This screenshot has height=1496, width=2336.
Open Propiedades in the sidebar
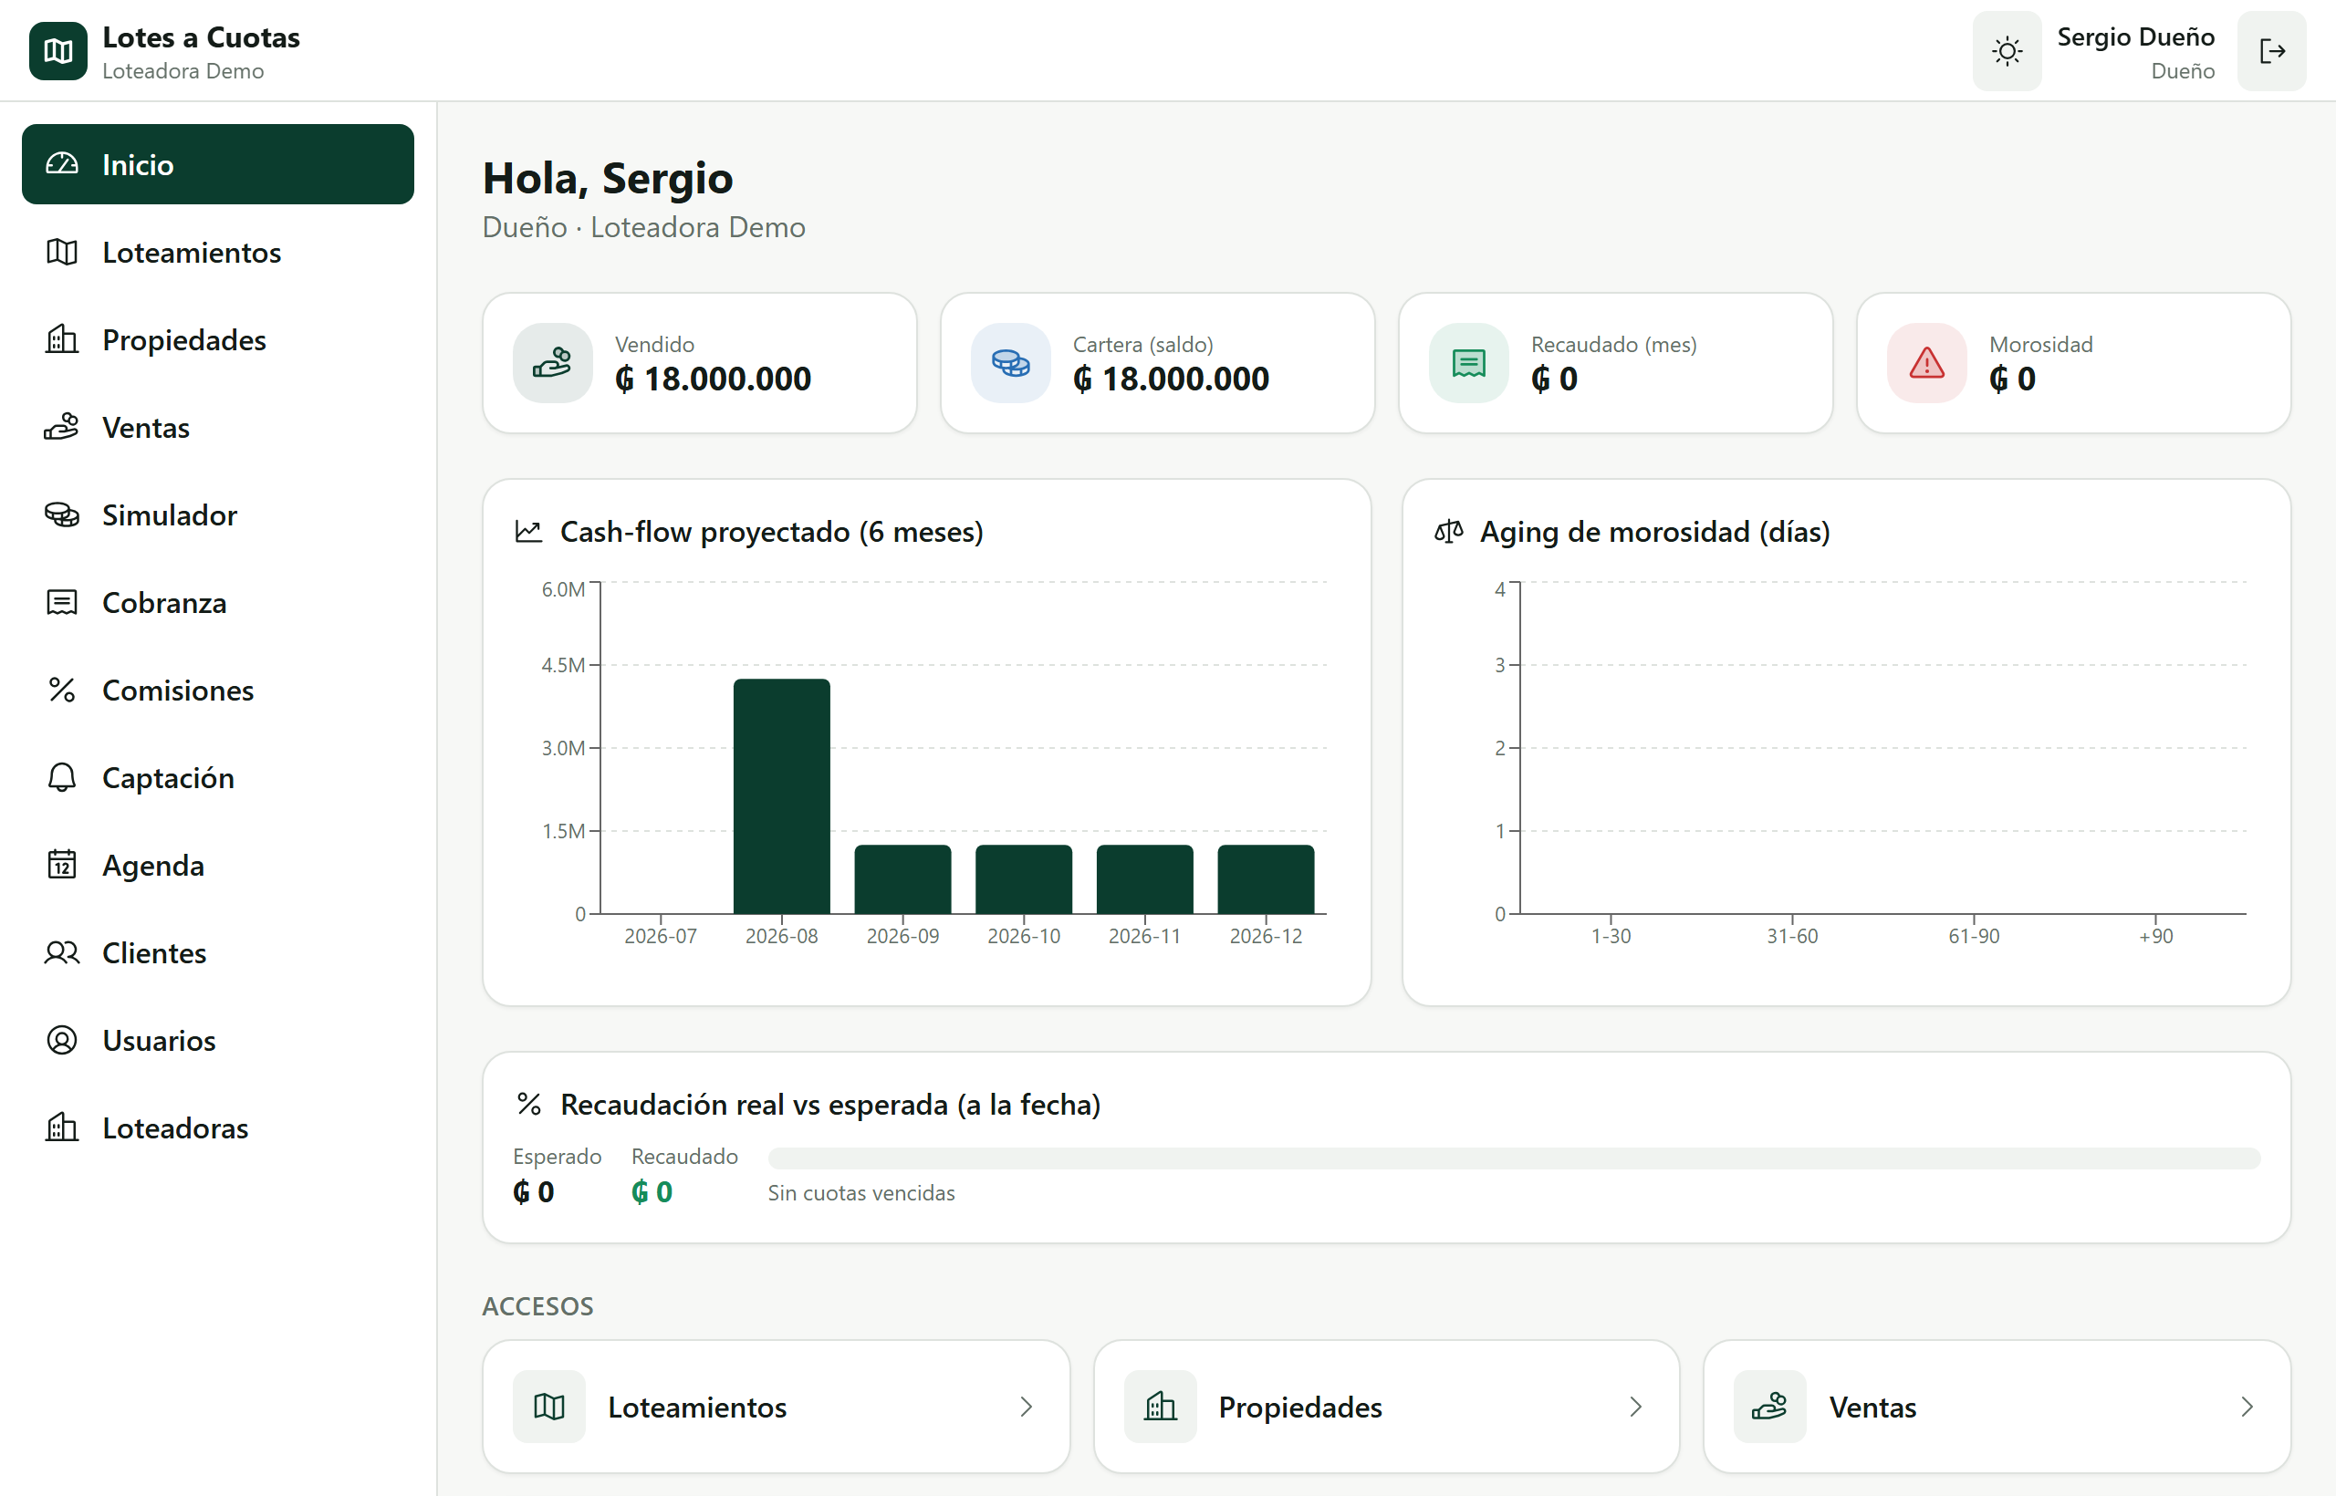(218, 340)
